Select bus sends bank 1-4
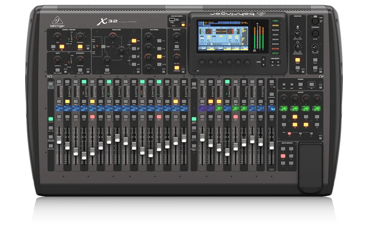Viewport: 368px width, 230px height. [159, 41]
